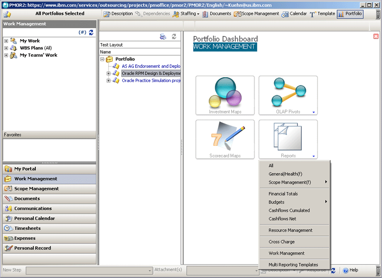The height and width of the screenshot is (278, 382).
Task: Choose All from the Reports menu
Action: (294, 165)
